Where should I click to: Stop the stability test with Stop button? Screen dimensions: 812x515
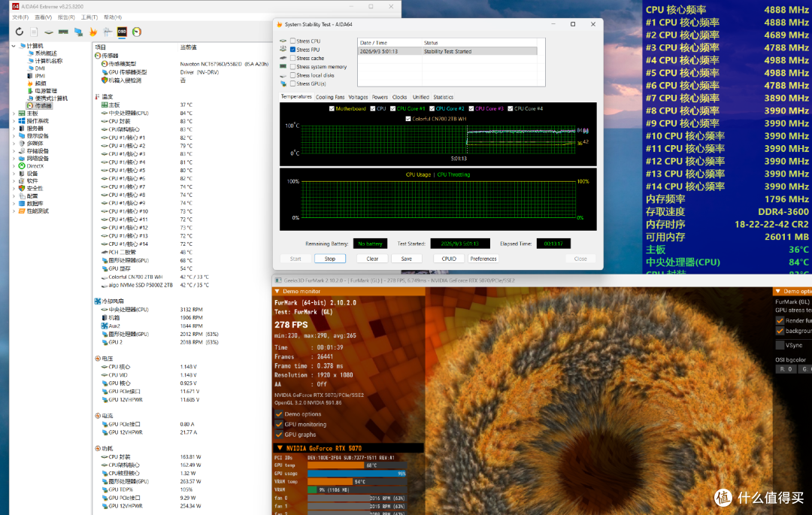pyautogui.click(x=330, y=259)
